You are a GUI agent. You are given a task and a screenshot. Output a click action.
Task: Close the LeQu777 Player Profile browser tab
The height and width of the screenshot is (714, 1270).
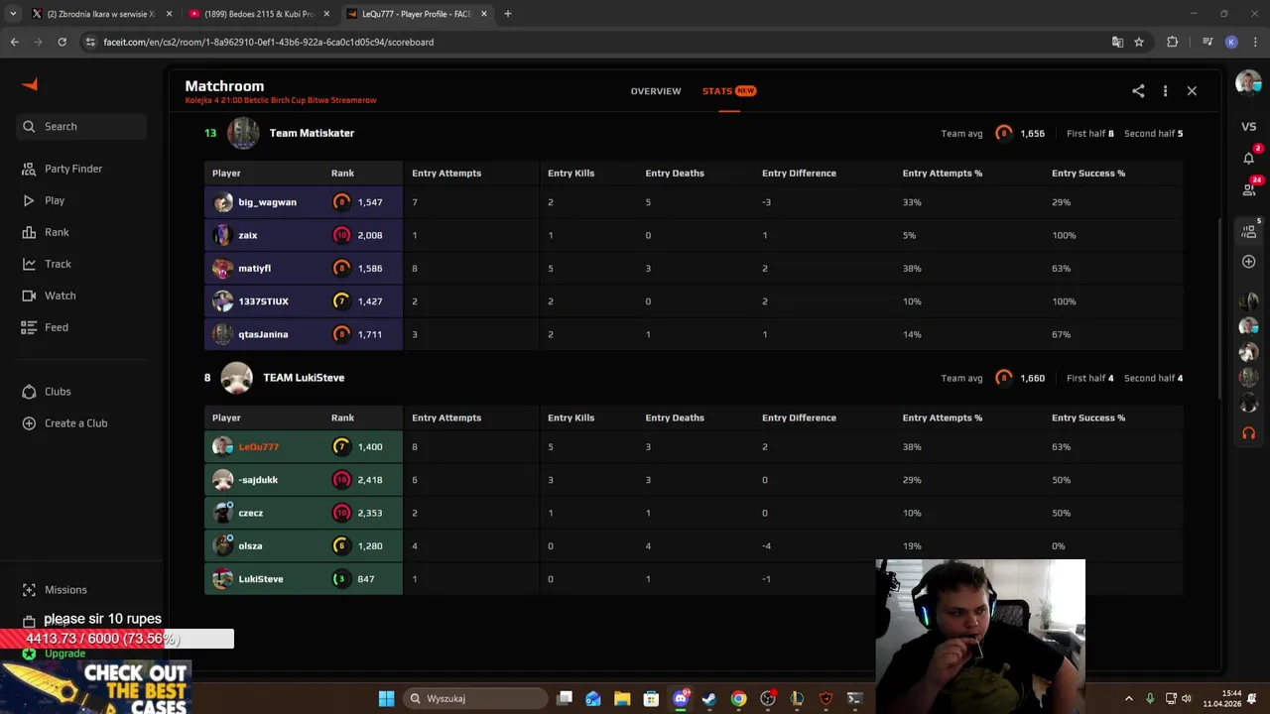coord(484,14)
